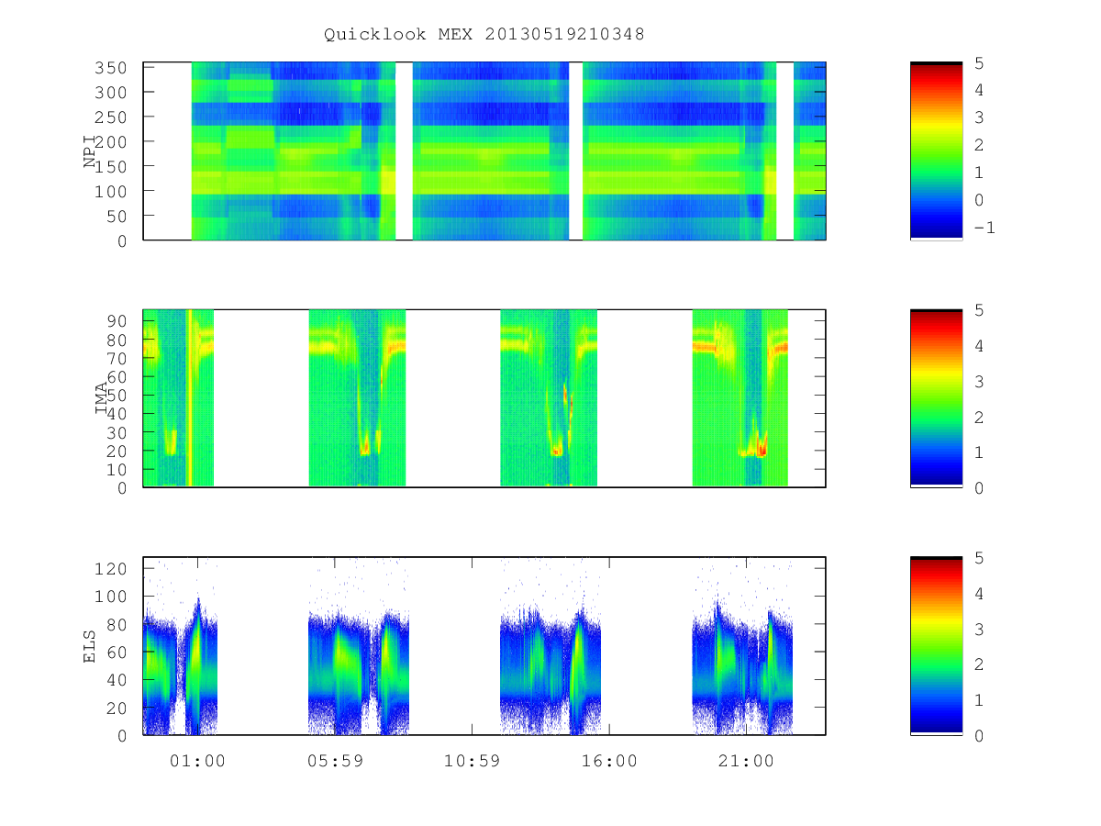Click the NPI panel color bar
Image resolution: width=1101 pixels, height=826 pixels.
tap(936, 151)
